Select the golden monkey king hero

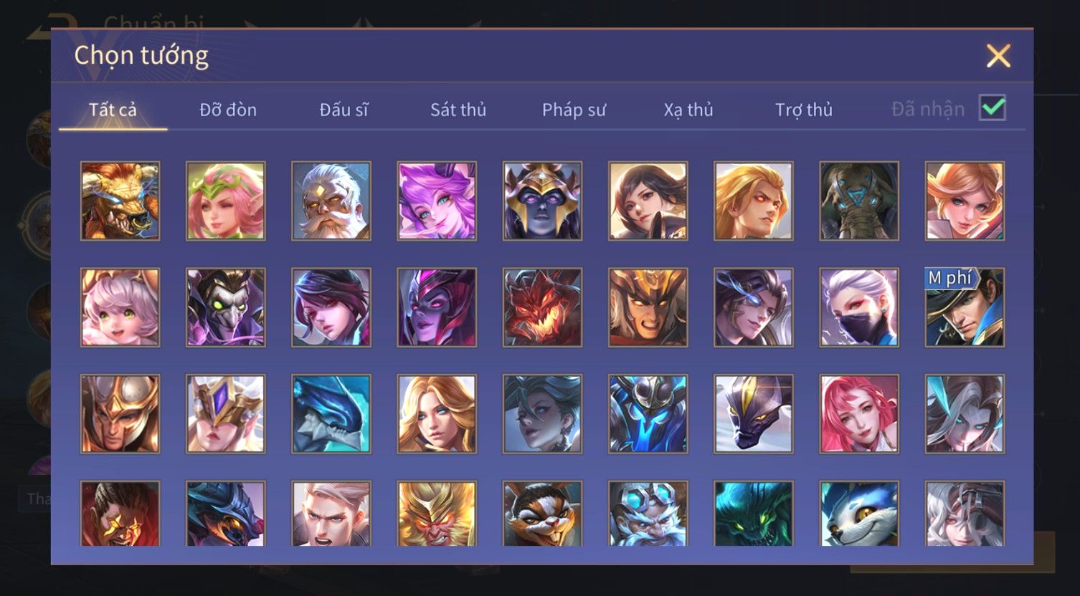pyautogui.click(x=437, y=513)
